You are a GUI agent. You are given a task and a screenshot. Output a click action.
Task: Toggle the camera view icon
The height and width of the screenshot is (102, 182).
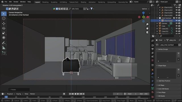tap(147, 32)
